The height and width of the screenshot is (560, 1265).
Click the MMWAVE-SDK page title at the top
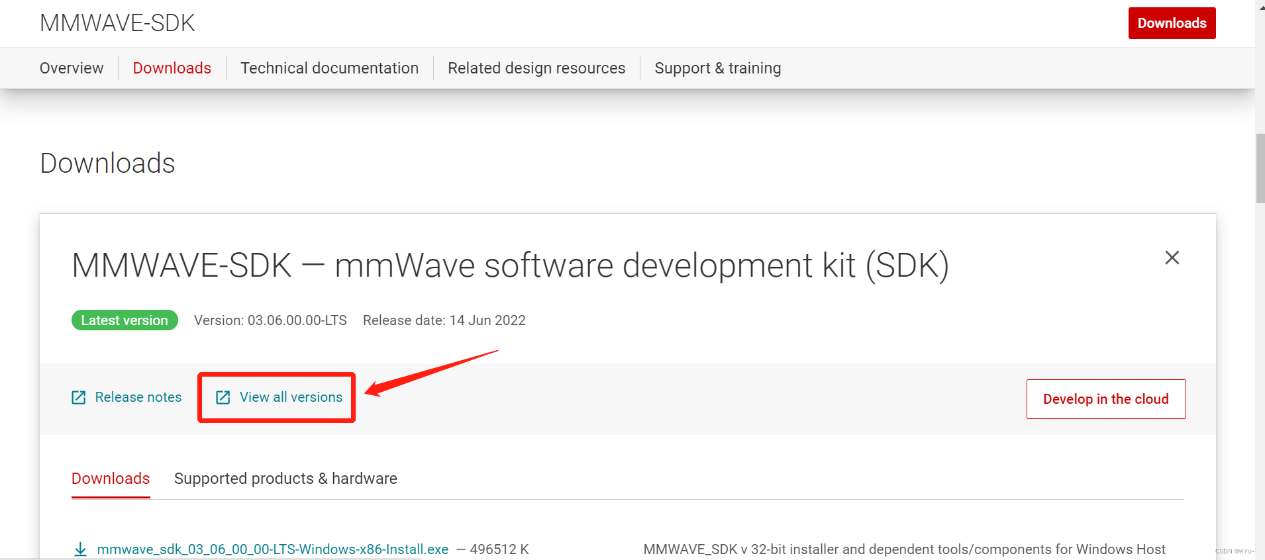point(117,23)
